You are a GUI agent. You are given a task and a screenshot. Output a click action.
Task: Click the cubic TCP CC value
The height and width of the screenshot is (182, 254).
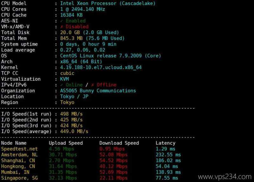click(x=67, y=73)
